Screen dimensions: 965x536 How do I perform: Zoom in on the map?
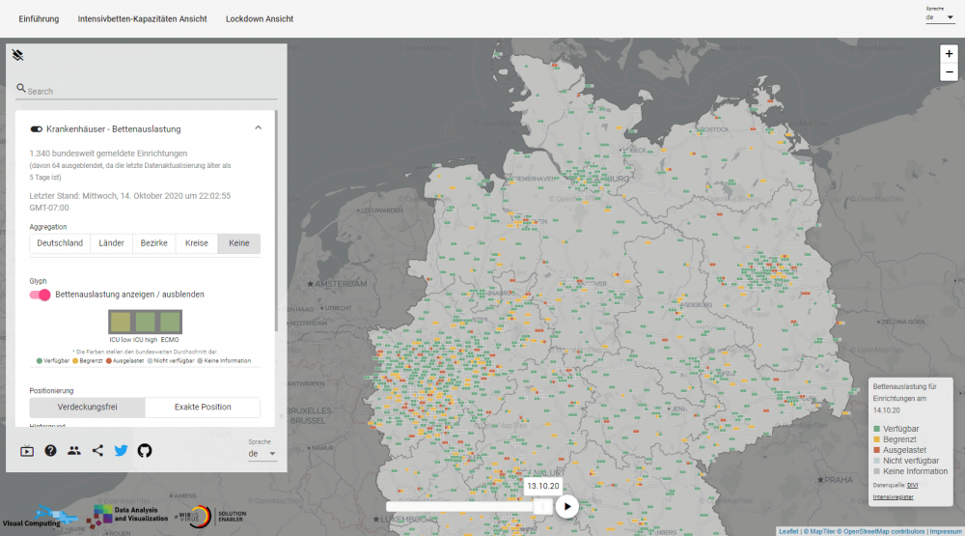click(x=950, y=54)
